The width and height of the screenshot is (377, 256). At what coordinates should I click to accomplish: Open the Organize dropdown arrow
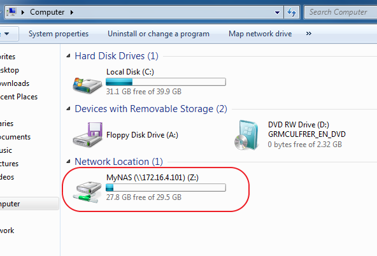7,34
